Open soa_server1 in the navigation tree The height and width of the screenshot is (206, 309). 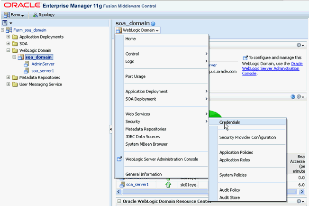point(43,71)
